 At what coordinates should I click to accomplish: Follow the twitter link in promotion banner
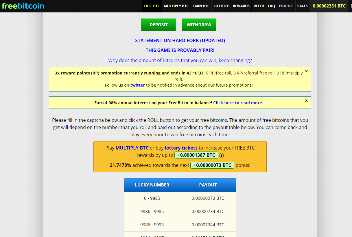(137, 85)
